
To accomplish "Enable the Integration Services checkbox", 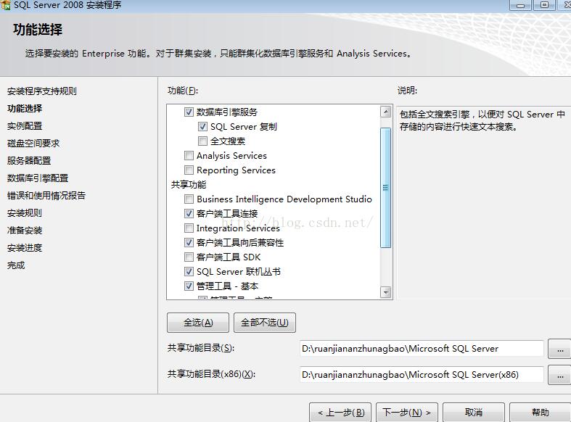I will (189, 228).
